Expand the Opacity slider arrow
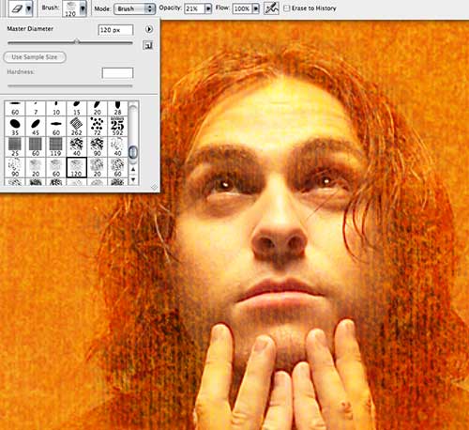 pos(208,8)
